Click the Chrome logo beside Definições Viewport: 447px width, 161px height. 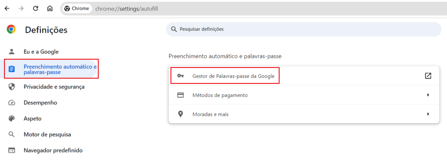tap(11, 29)
